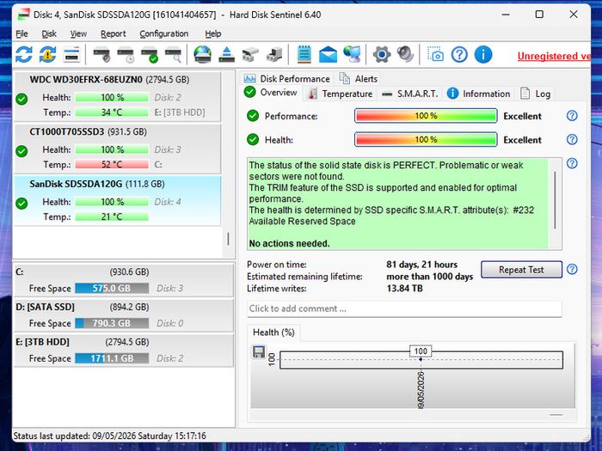
Task: Click the floppy save icon by health chart
Action: click(258, 351)
